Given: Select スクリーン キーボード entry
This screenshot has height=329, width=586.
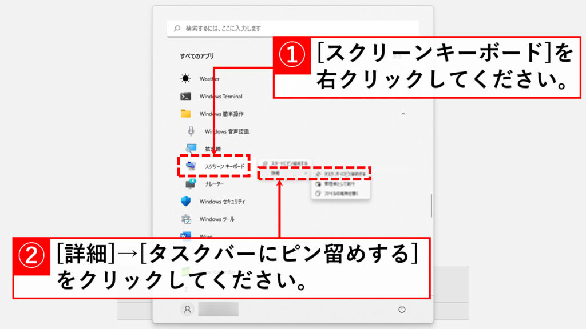Looking at the screenshot, I should 215,166.
